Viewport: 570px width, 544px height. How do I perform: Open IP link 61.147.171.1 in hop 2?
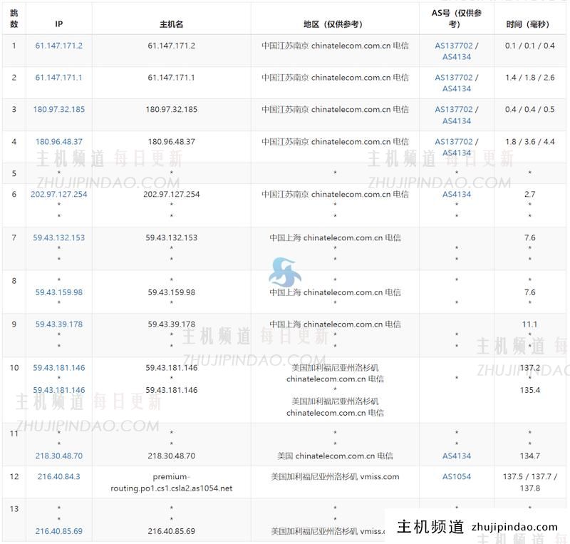pyautogui.click(x=59, y=78)
